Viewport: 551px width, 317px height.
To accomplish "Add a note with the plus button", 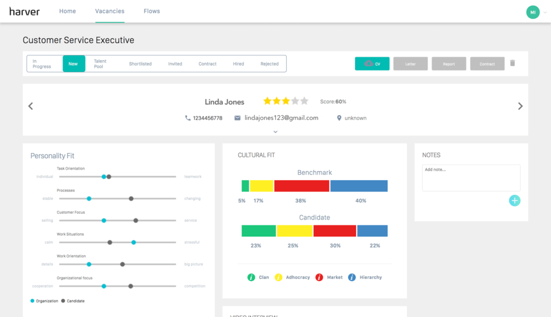I will point(514,200).
